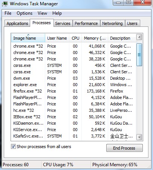The width and height of the screenshot is (153, 170).
Task: Select the firefox.exe *32 process
Action: 73,91
